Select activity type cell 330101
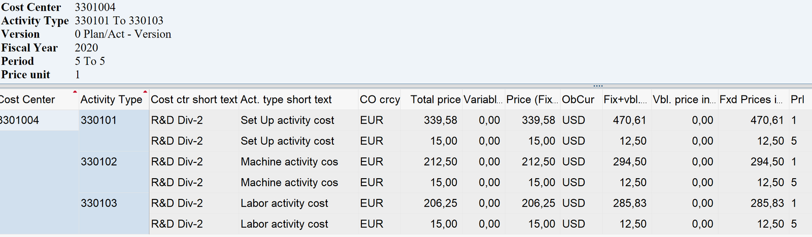Viewport: 812px width, 237px height. (x=98, y=120)
